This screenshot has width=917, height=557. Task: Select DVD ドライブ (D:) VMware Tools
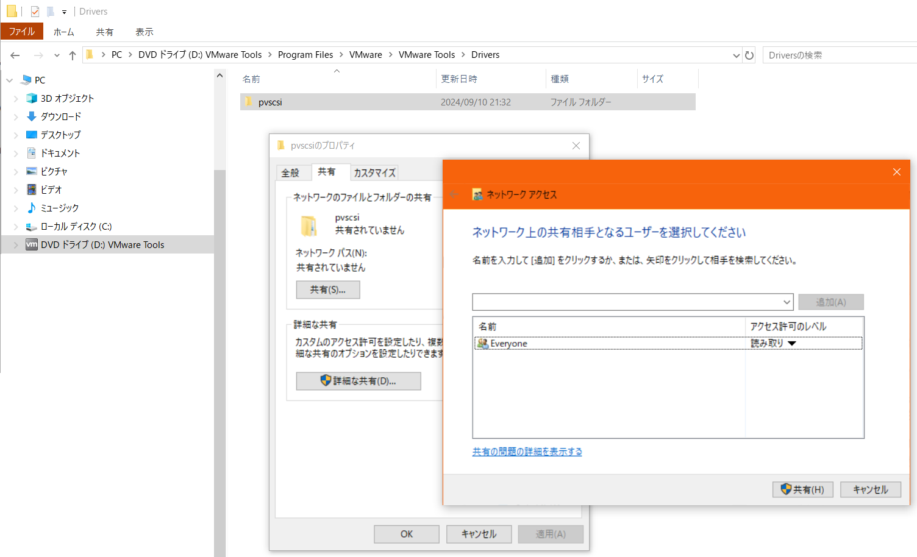tap(102, 244)
